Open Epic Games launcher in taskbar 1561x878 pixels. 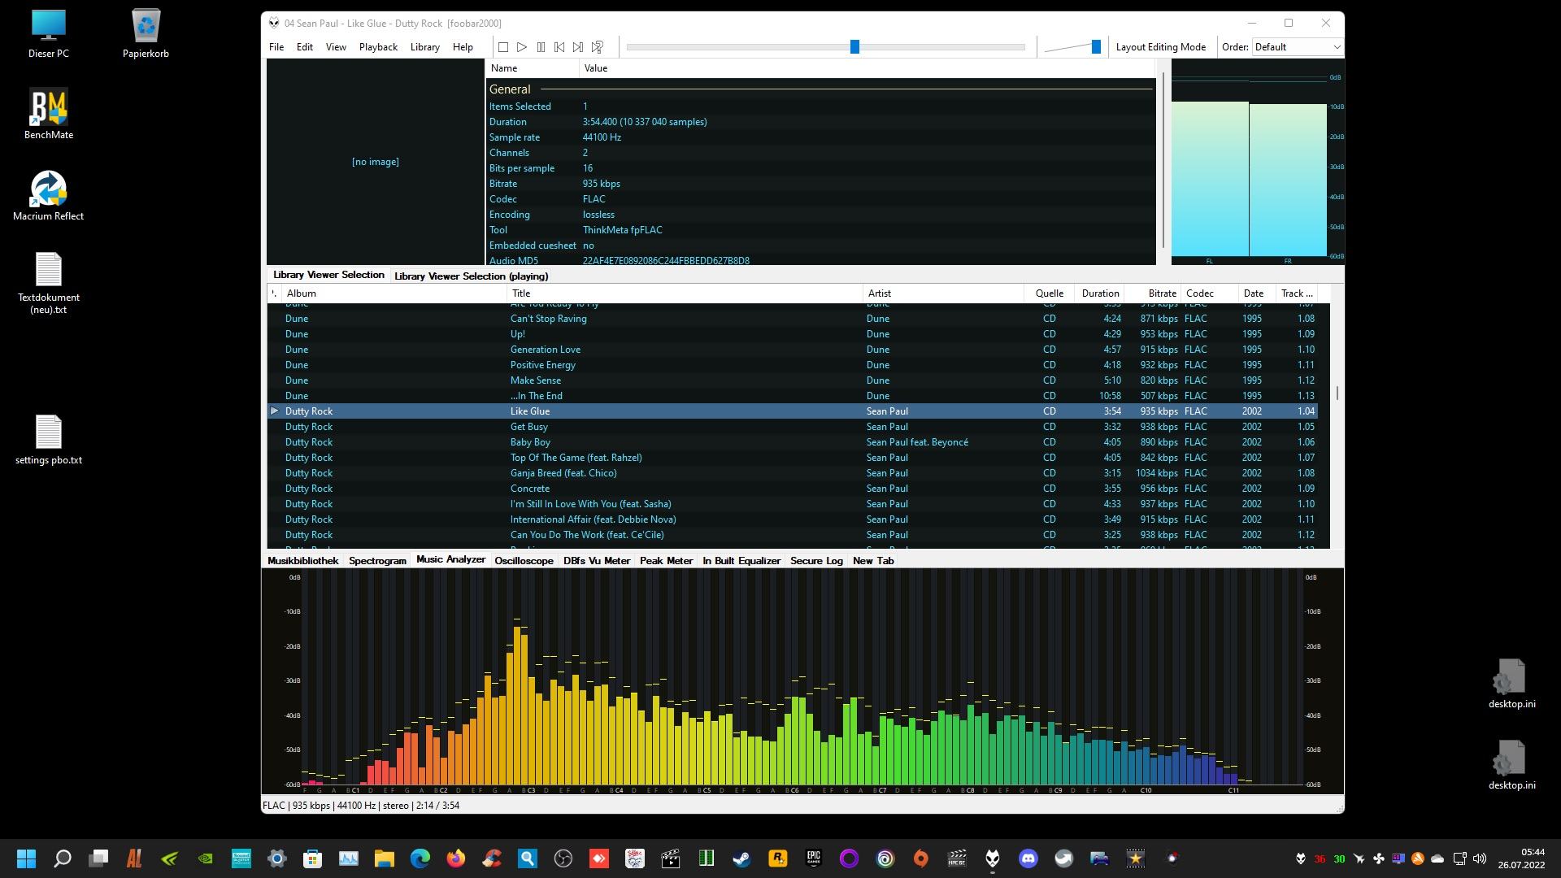point(814,858)
